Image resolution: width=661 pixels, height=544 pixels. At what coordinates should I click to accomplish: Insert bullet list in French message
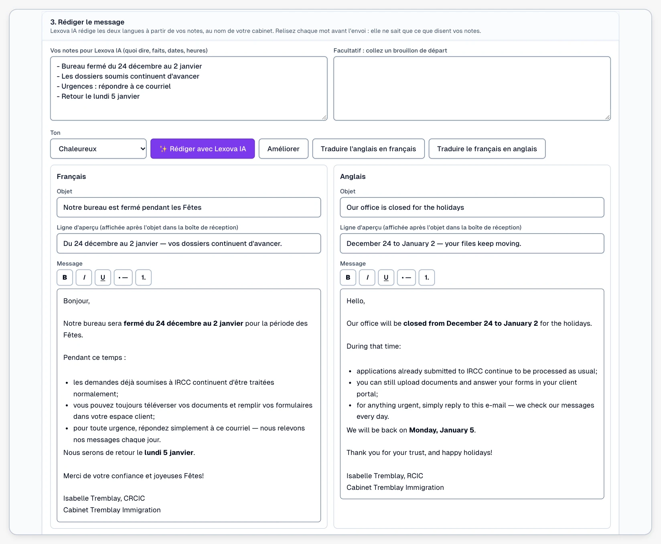click(x=123, y=277)
